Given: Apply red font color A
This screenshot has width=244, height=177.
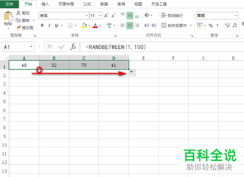Looking at the screenshot, I should point(95,25).
